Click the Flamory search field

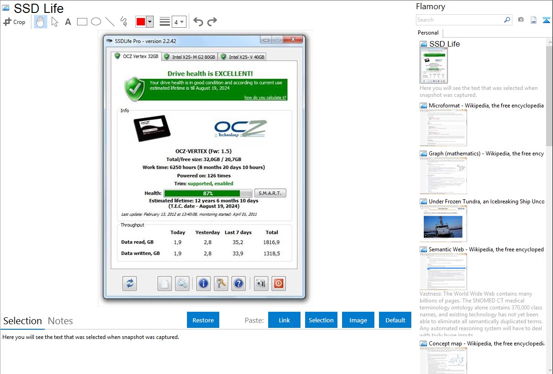460,20
